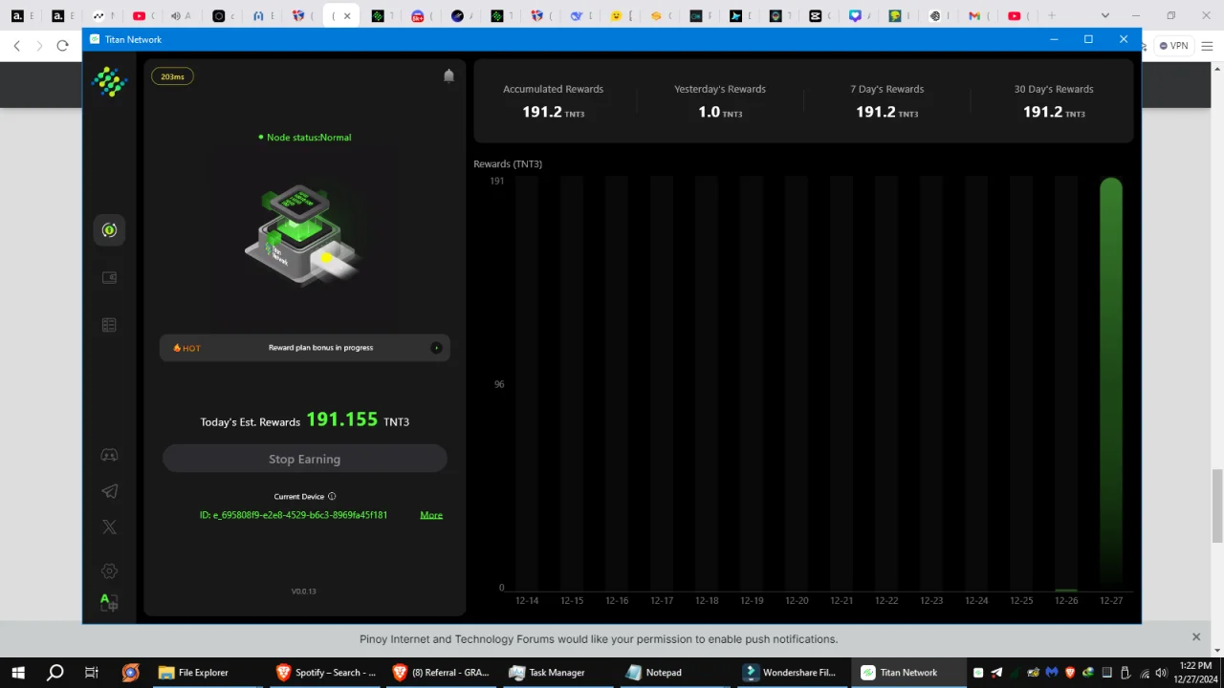The height and width of the screenshot is (688, 1224).
Task: Reload the browser page
Action: pos(62,46)
